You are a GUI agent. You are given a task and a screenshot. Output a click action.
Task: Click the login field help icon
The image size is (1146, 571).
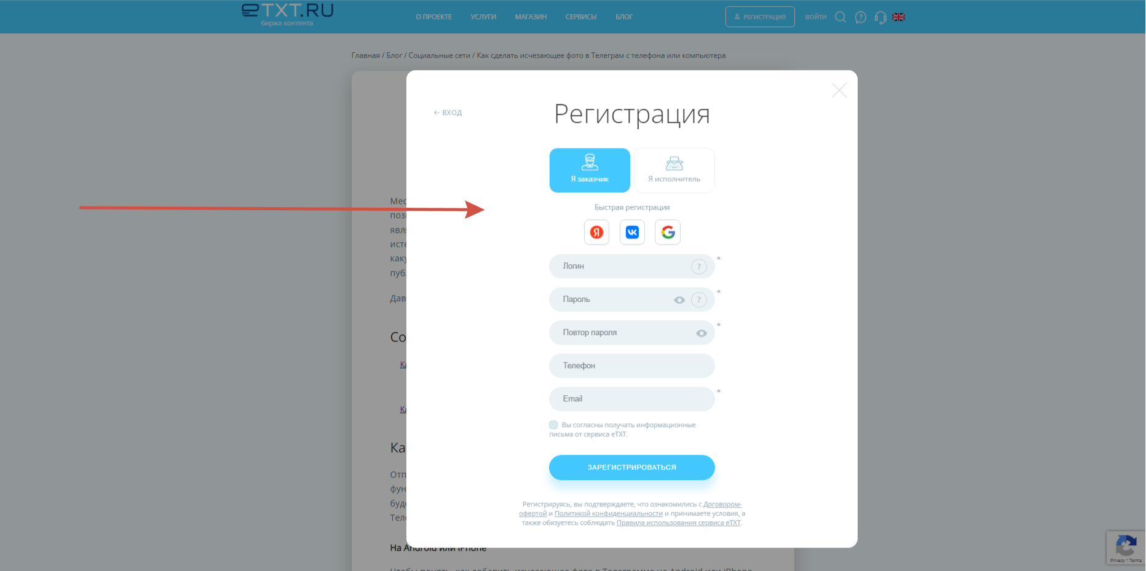698,267
